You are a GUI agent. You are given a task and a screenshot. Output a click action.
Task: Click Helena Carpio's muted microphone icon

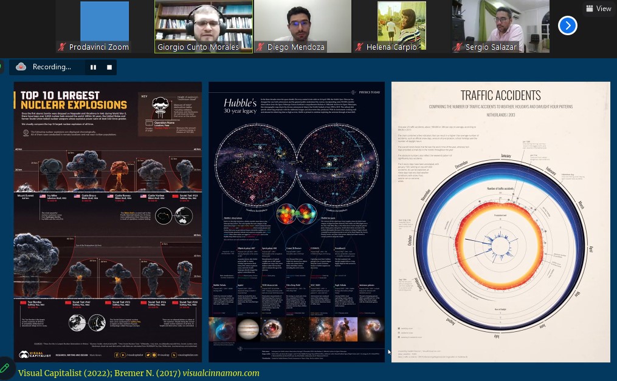coord(359,47)
